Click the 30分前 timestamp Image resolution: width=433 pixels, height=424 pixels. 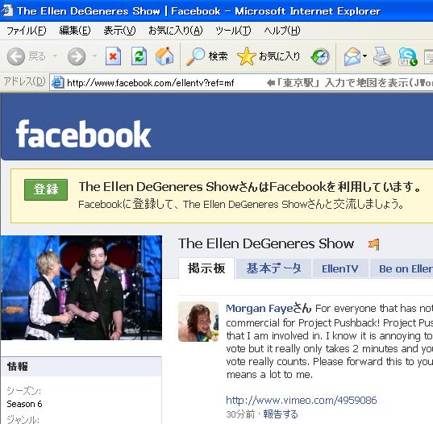240,414
